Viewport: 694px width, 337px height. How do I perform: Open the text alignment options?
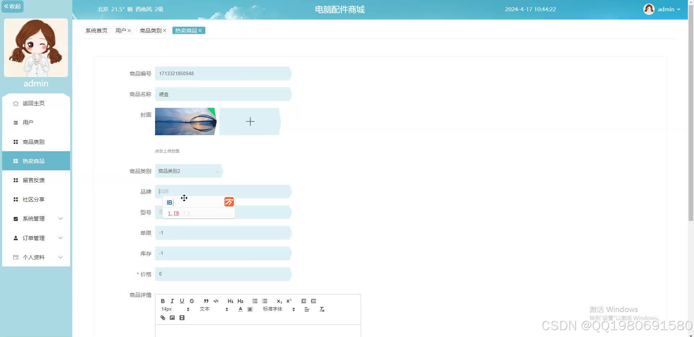307,309
